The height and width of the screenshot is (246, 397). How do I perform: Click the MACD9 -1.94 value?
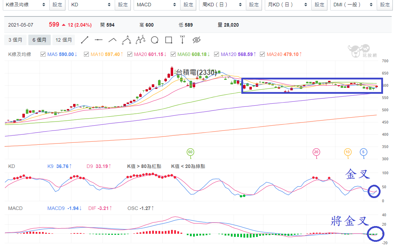tap(65, 208)
